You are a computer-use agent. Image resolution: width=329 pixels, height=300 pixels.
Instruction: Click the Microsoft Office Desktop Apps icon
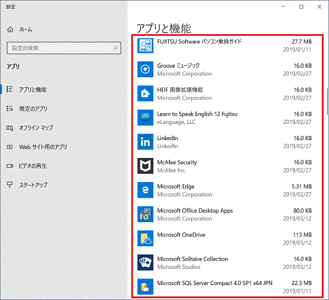[145, 214]
